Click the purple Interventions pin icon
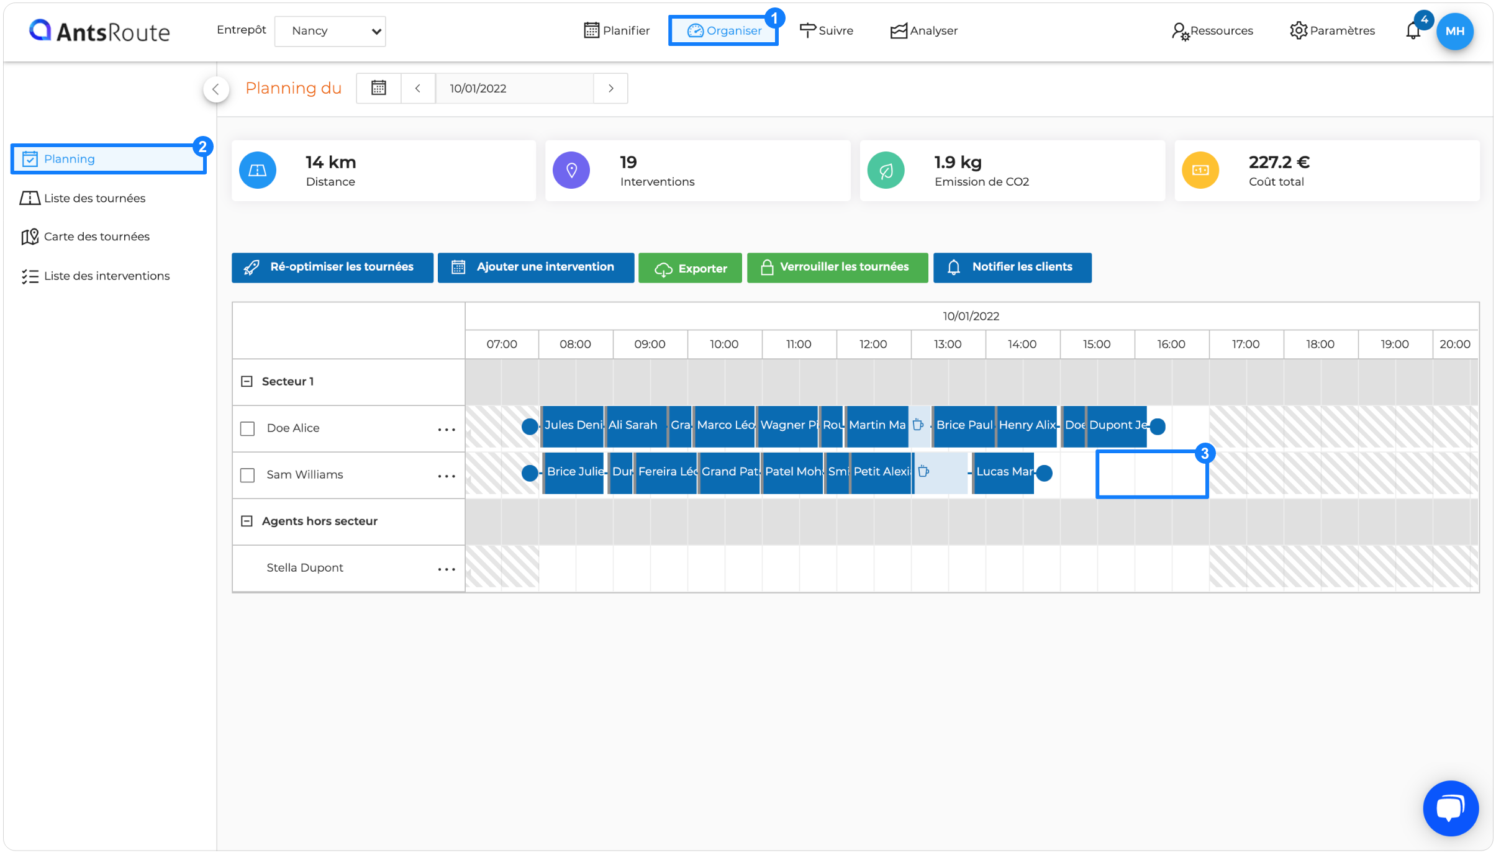1496x853 pixels. 571,170
